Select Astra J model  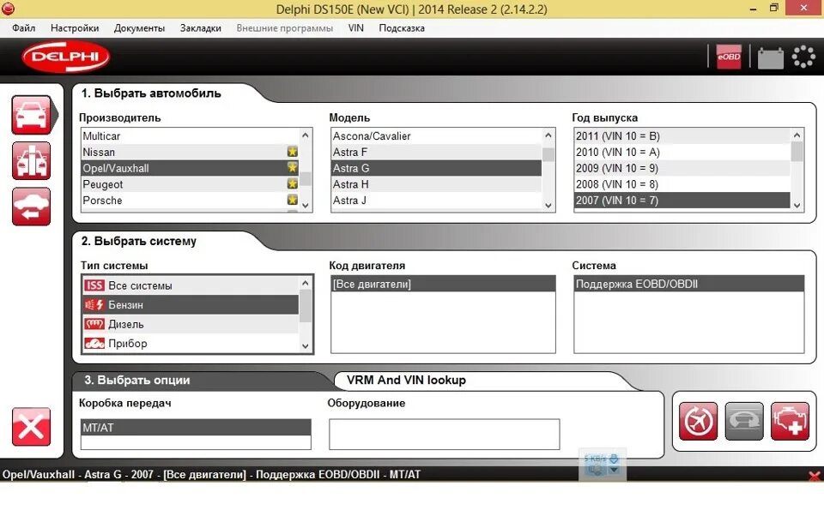(436, 201)
